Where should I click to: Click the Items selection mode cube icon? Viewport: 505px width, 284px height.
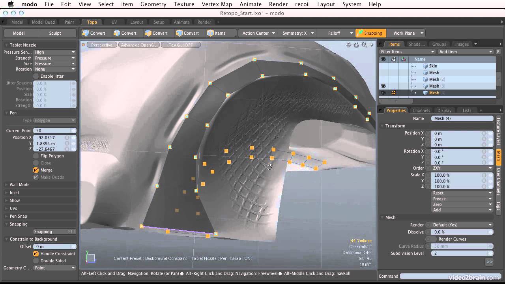click(211, 33)
